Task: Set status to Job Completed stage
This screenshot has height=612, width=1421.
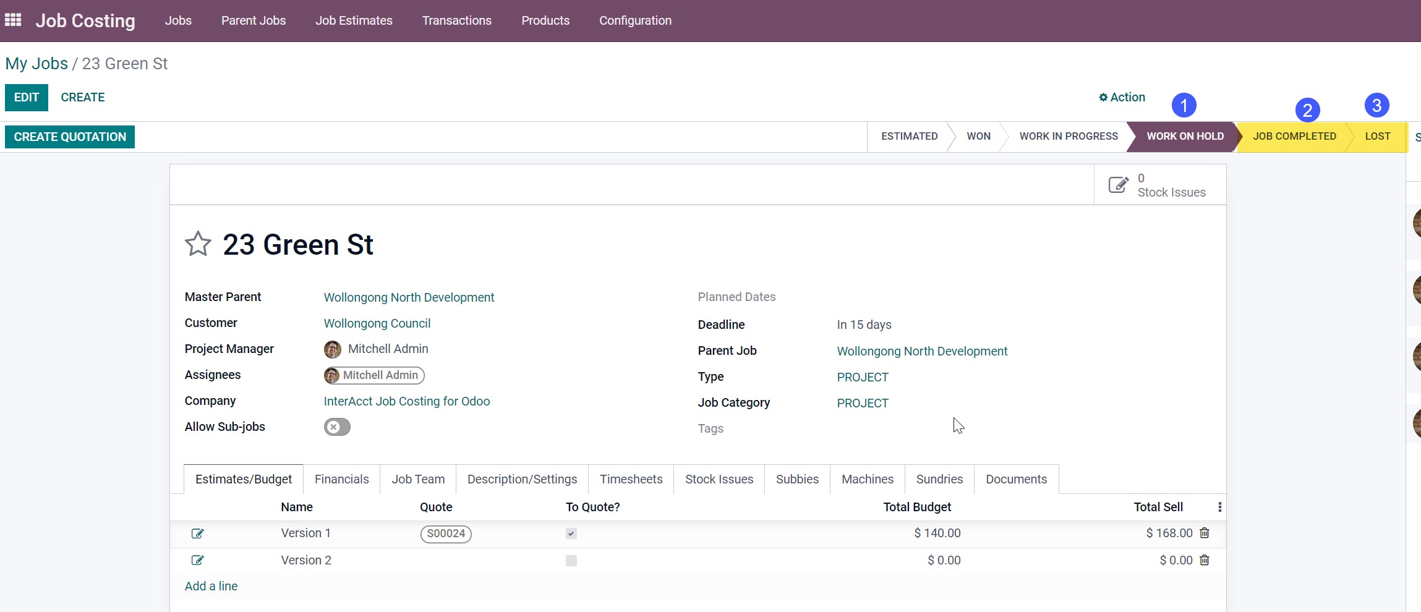Action: click(x=1294, y=137)
